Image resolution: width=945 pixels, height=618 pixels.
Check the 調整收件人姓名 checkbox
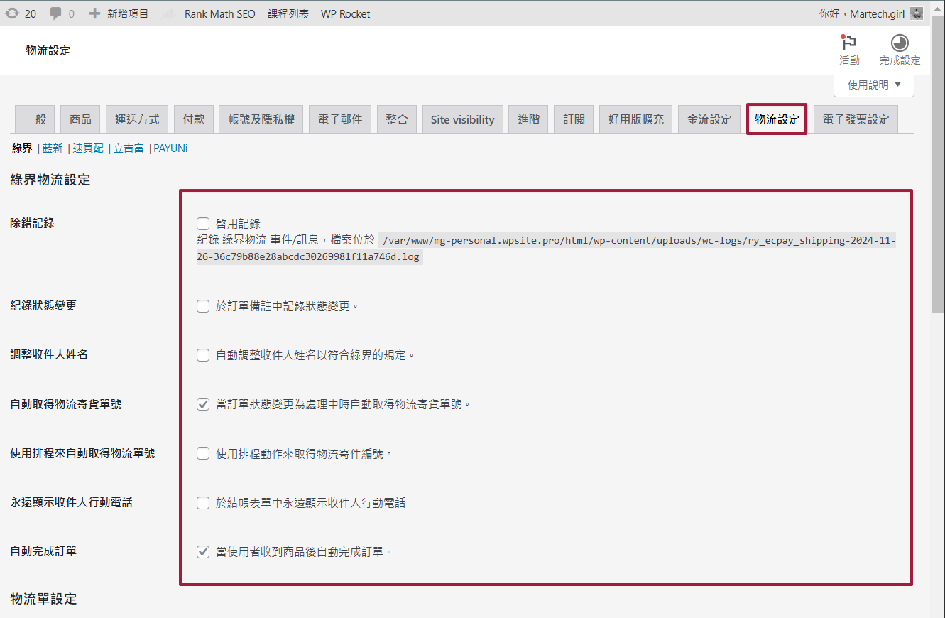(x=203, y=355)
